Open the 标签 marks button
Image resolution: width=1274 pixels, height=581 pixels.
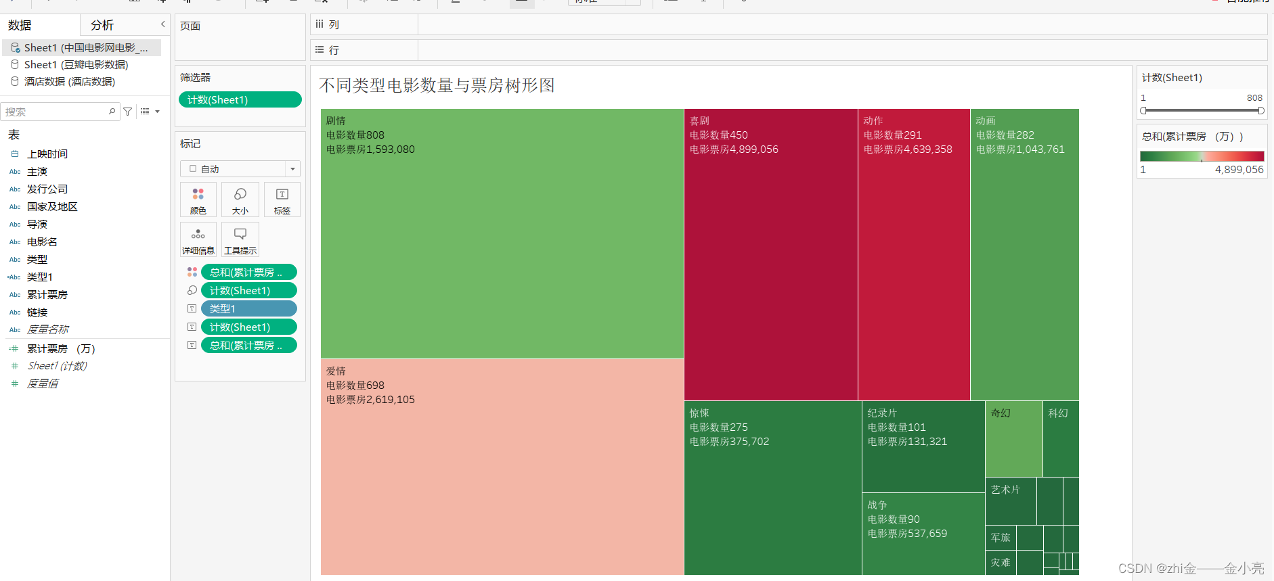click(x=282, y=200)
